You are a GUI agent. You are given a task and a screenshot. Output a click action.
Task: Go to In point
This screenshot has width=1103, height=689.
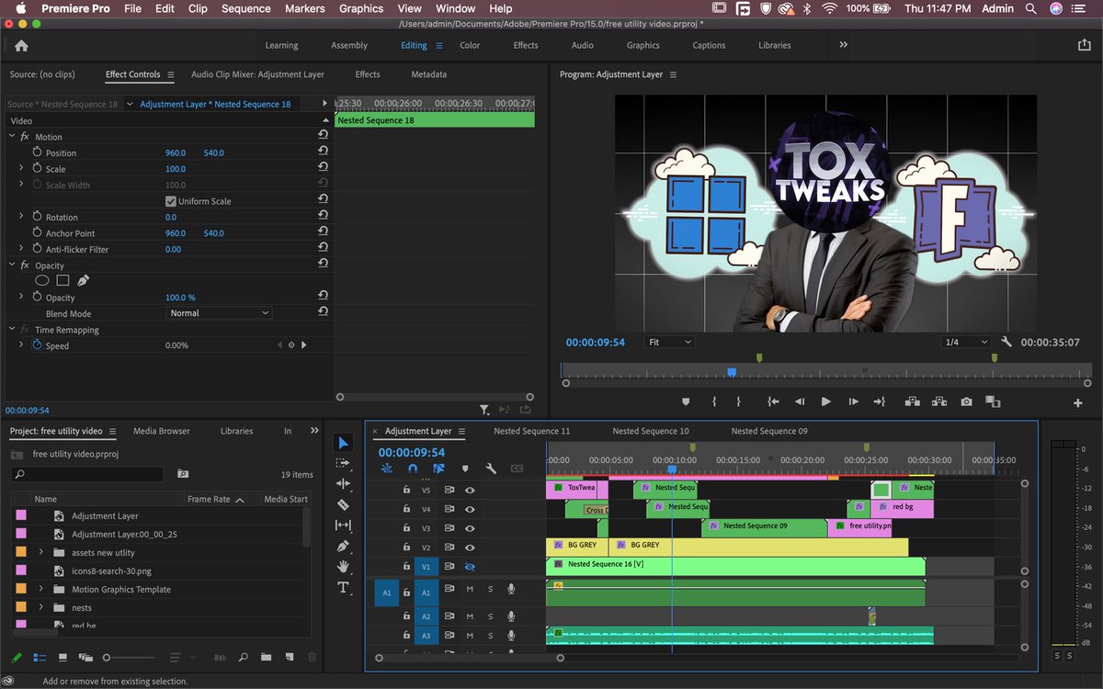point(773,401)
